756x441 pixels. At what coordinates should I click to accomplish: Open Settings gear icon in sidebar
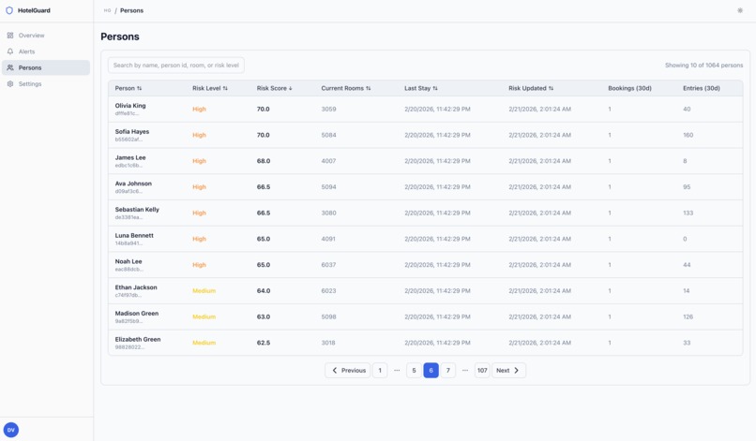[x=10, y=83]
